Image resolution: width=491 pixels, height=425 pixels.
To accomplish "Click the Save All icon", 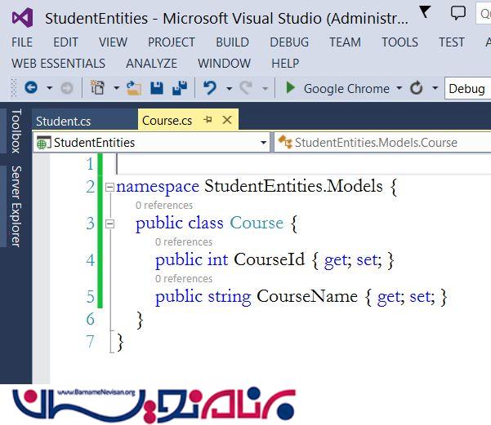I will coord(179,88).
